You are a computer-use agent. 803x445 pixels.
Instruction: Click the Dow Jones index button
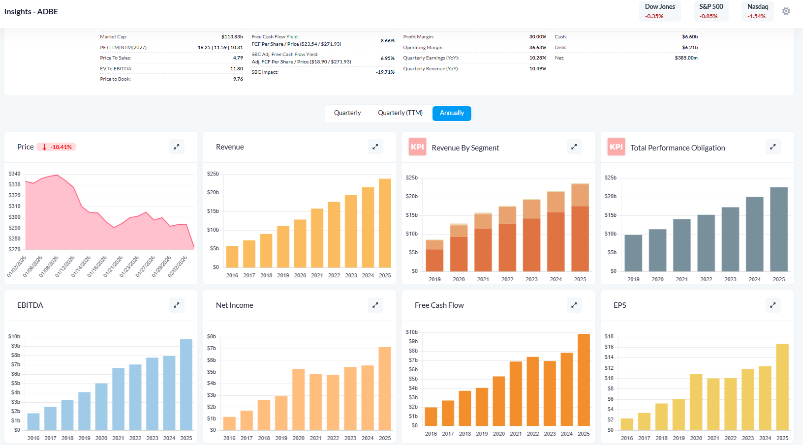pyautogui.click(x=660, y=11)
